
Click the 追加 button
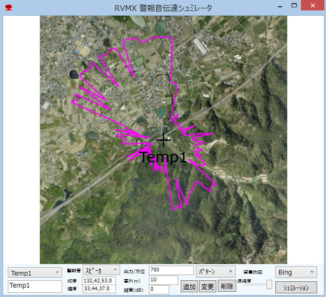[189, 286]
